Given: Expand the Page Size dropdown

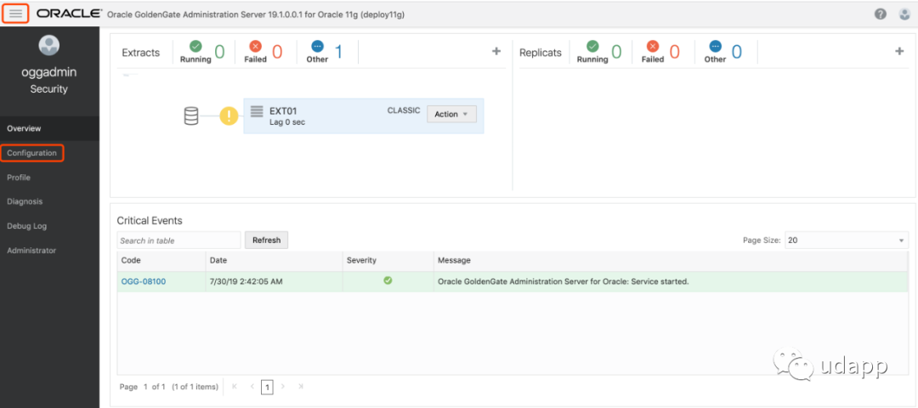Looking at the screenshot, I should click(846, 241).
